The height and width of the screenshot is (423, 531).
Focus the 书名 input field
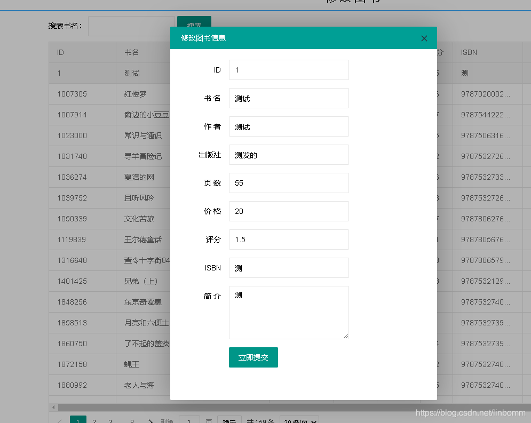(x=289, y=98)
